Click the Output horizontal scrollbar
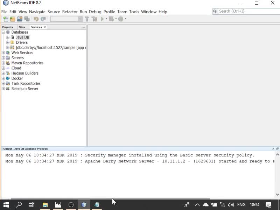 coord(110,198)
